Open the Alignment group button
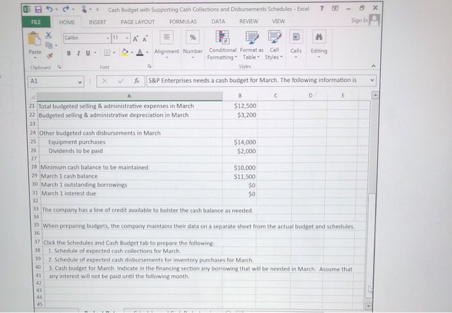 pyautogui.click(x=167, y=43)
